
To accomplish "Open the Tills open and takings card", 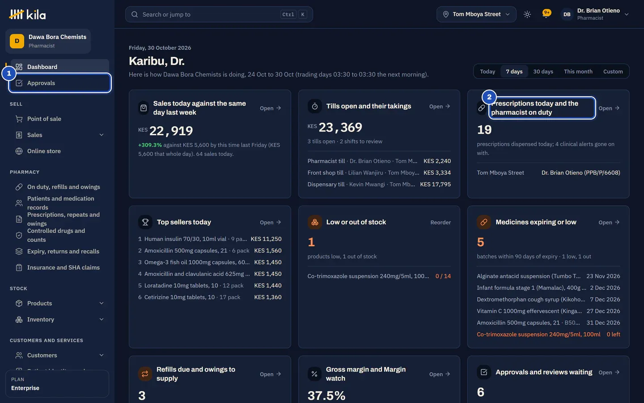I will [x=440, y=106].
